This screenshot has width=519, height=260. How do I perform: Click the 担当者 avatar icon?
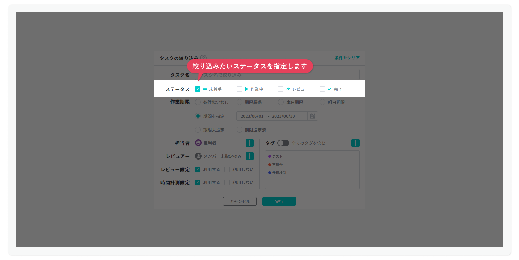(x=198, y=143)
